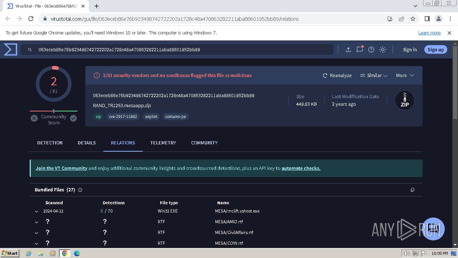Screen dimensions: 458x258
Task: Click the hash search input field
Action: point(177,50)
